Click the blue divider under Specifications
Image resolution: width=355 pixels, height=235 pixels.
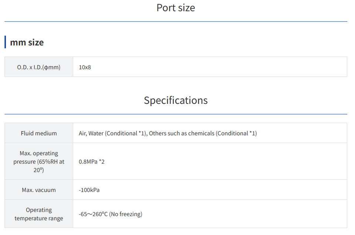[x=176, y=114]
